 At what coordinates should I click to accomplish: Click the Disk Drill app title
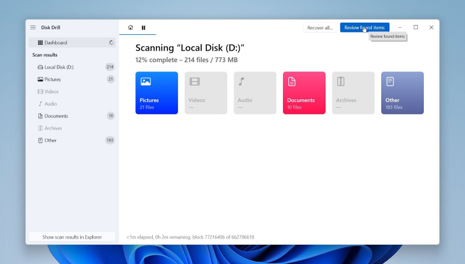[51, 27]
